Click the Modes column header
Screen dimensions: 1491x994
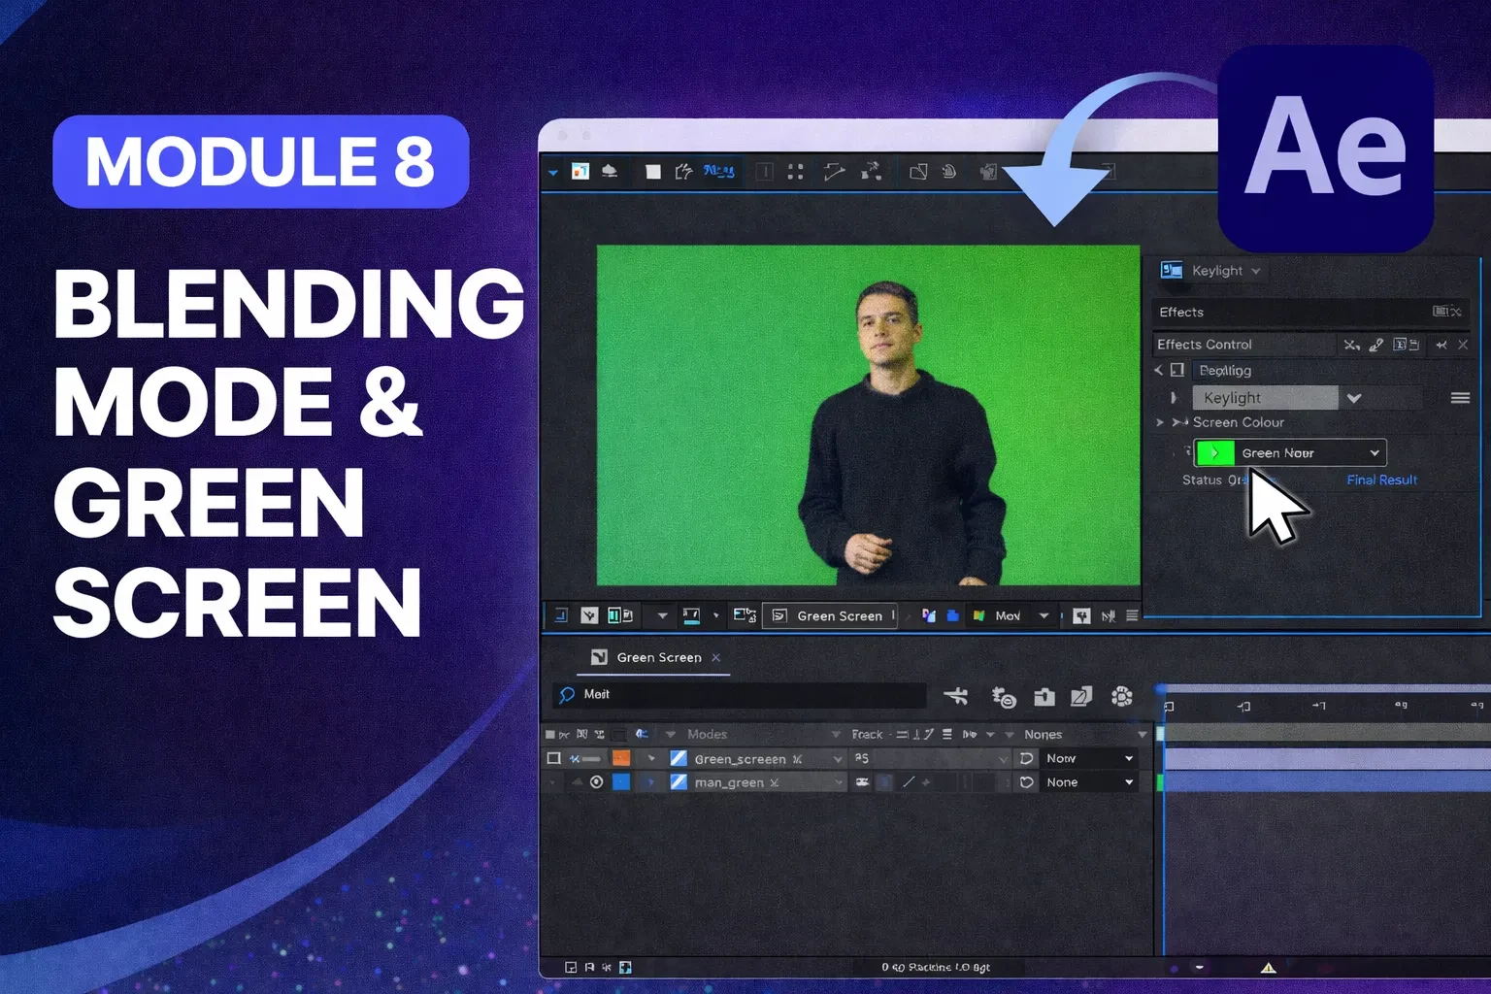click(x=707, y=735)
